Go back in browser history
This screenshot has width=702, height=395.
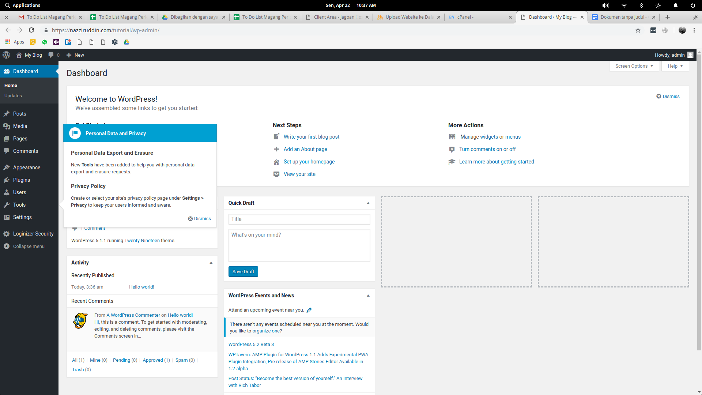[8, 30]
